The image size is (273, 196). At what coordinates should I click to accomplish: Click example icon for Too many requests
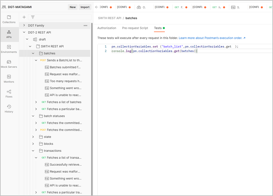pyautogui.click(x=47, y=81)
